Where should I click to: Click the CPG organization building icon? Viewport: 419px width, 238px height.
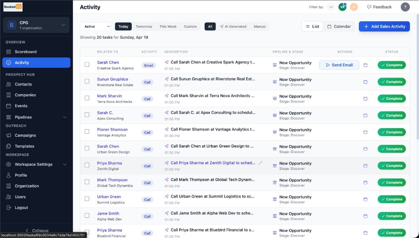point(11,25)
